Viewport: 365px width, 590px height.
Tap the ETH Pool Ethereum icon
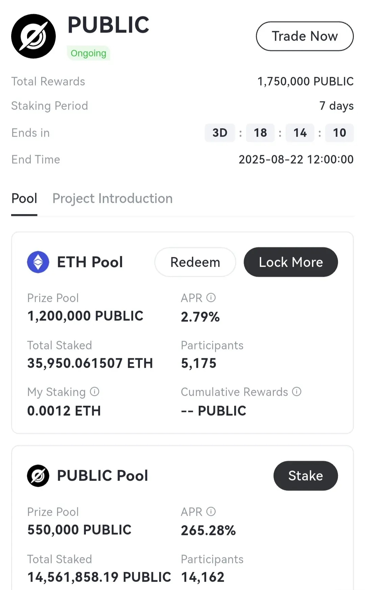pos(38,262)
